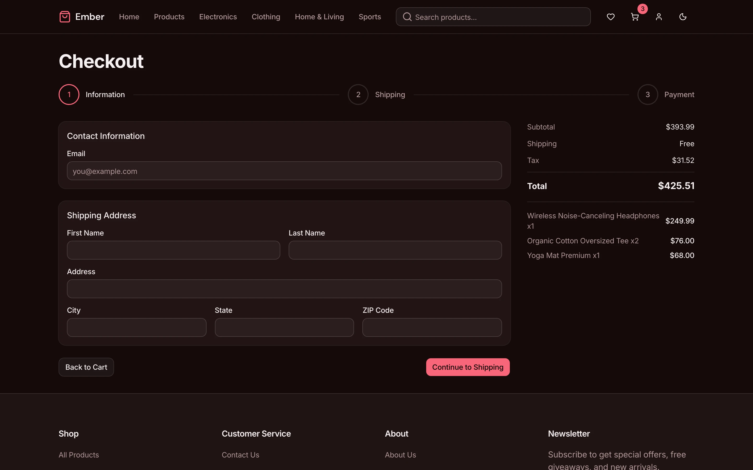Switch to the Clothing section
This screenshot has height=470, width=753.
266,16
